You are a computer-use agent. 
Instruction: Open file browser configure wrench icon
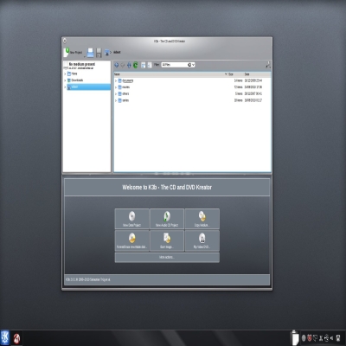[x=268, y=65]
